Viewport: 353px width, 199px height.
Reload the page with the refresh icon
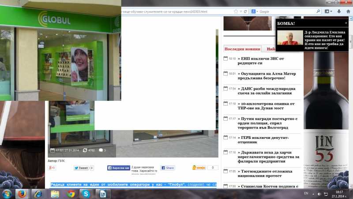pyautogui.click(x=245, y=11)
